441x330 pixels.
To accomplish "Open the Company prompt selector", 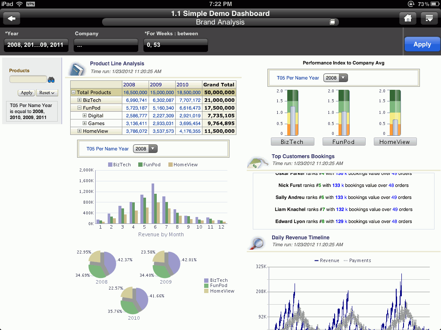I will point(106,45).
